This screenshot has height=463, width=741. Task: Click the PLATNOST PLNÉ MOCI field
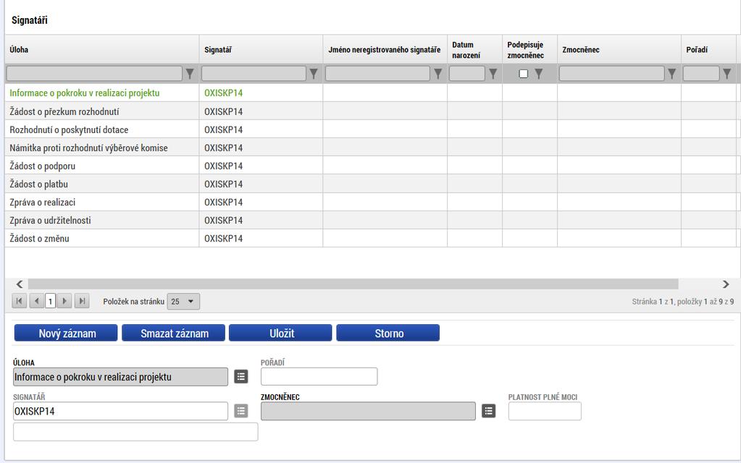point(545,411)
